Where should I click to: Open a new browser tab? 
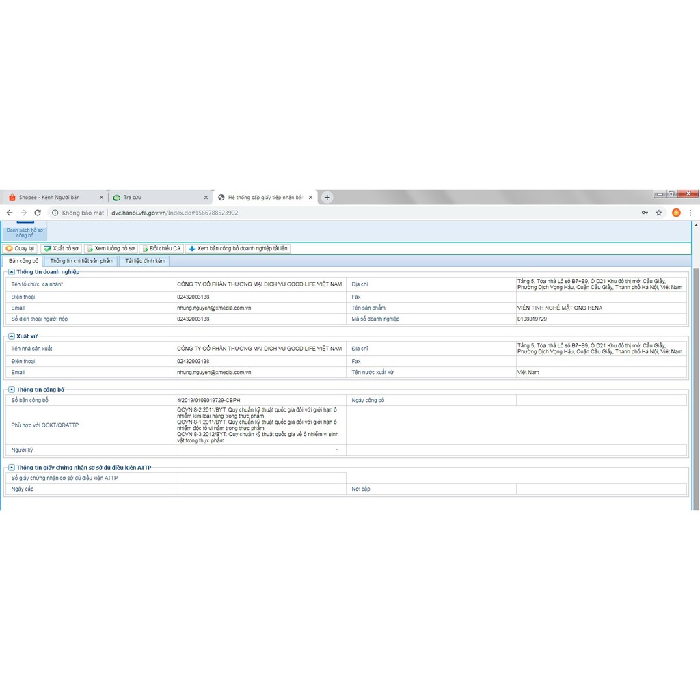327,198
